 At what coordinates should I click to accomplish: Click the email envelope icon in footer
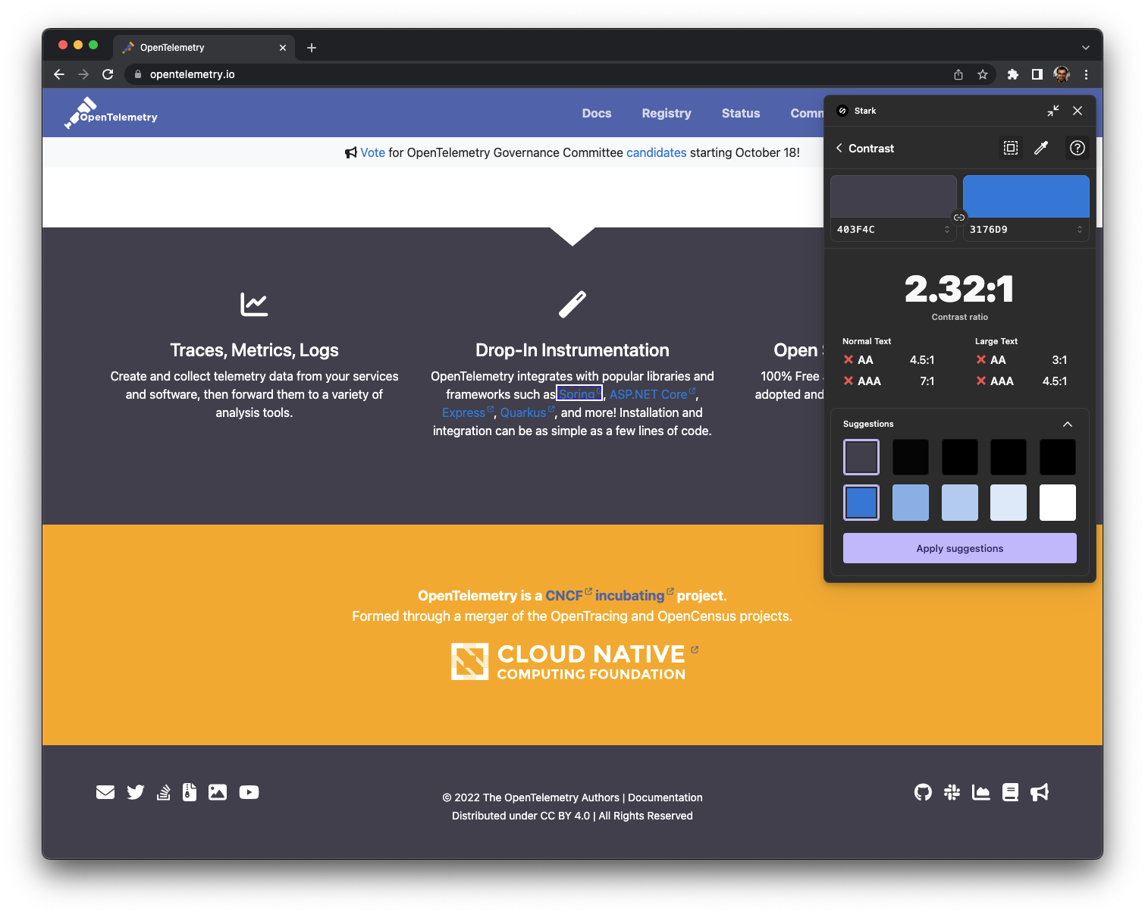tap(105, 792)
